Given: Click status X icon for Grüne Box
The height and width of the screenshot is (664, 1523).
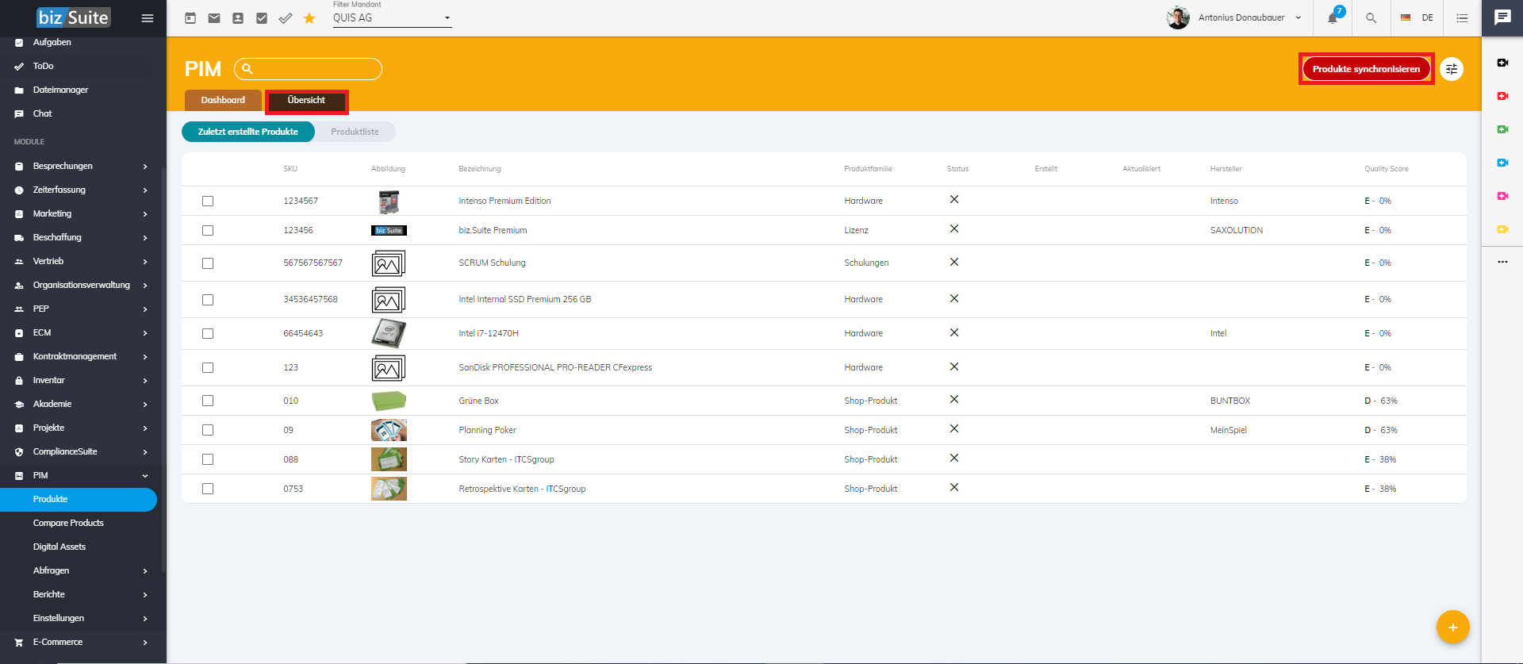Looking at the screenshot, I should 954,399.
